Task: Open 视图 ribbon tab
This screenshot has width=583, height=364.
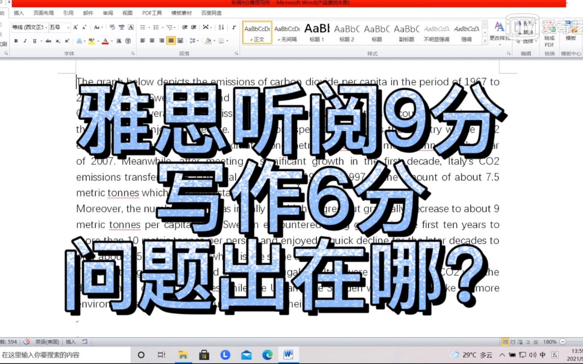Action: 127,13
